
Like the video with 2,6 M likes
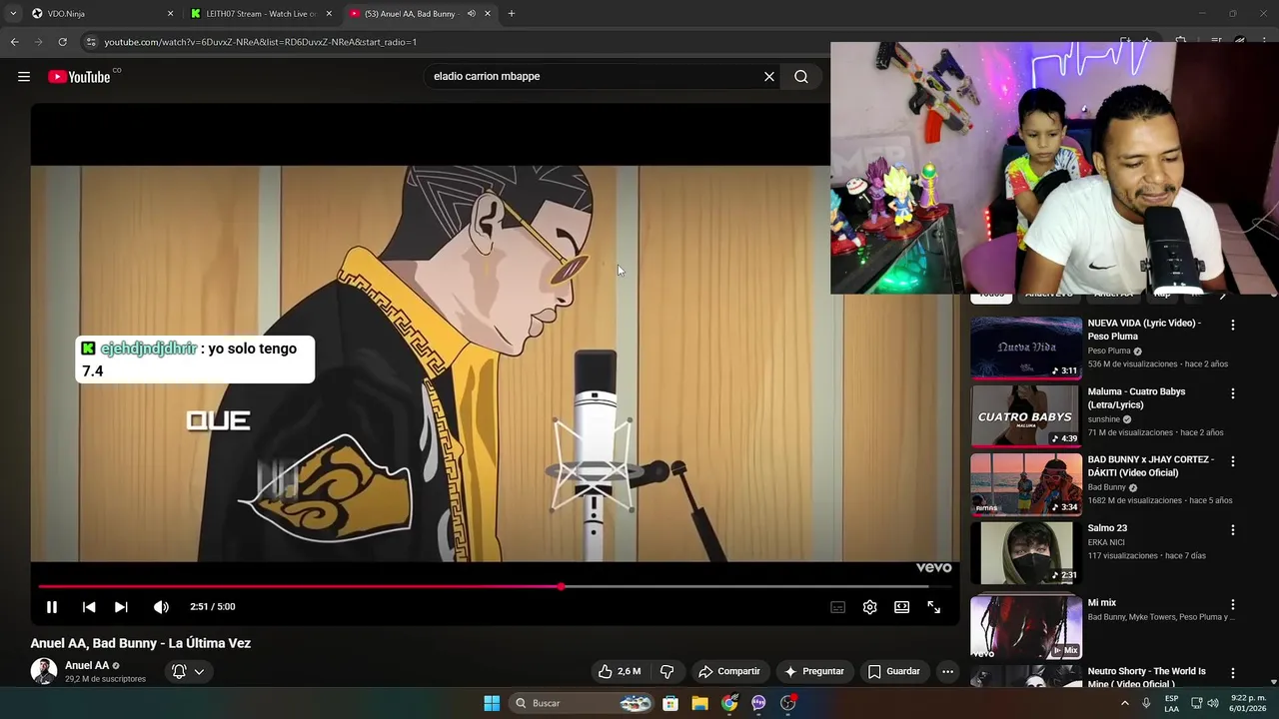[620, 672]
